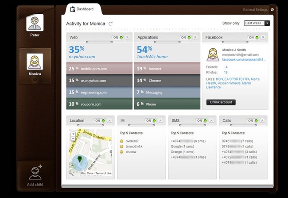Click the Photos count 19

pos(226,72)
